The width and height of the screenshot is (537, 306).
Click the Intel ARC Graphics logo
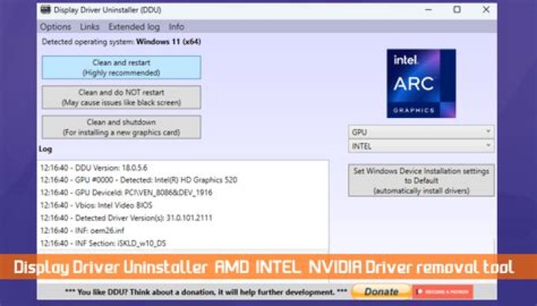(421, 84)
